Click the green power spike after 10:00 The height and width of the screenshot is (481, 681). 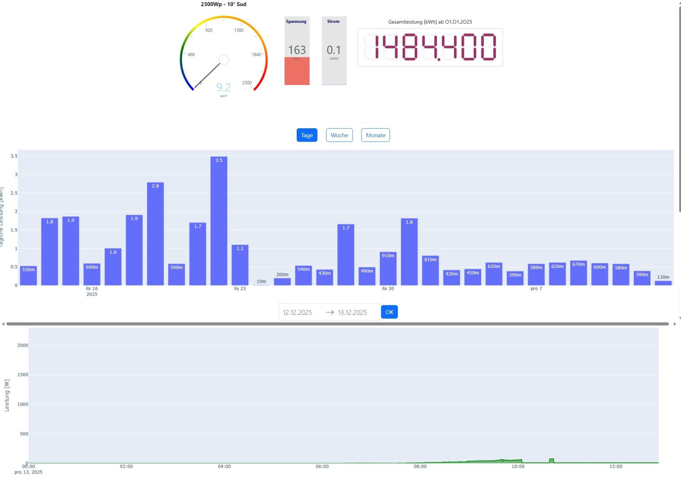pos(551,461)
